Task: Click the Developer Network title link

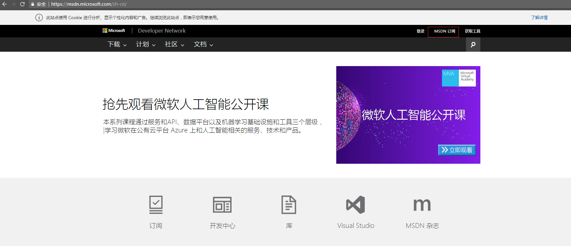Action: [x=162, y=31]
